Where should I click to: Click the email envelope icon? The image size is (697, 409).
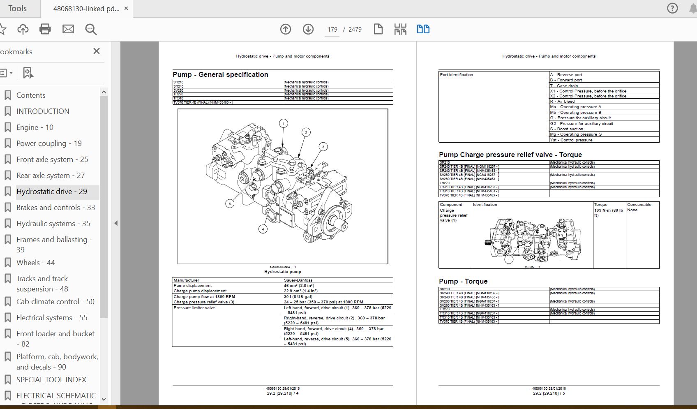68,29
